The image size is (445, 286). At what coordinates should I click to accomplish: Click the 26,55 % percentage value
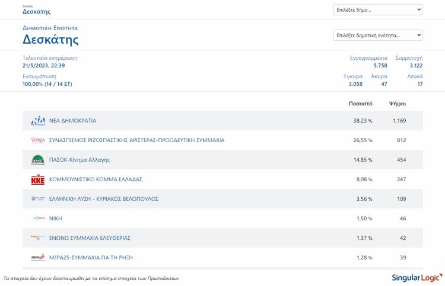363,140
